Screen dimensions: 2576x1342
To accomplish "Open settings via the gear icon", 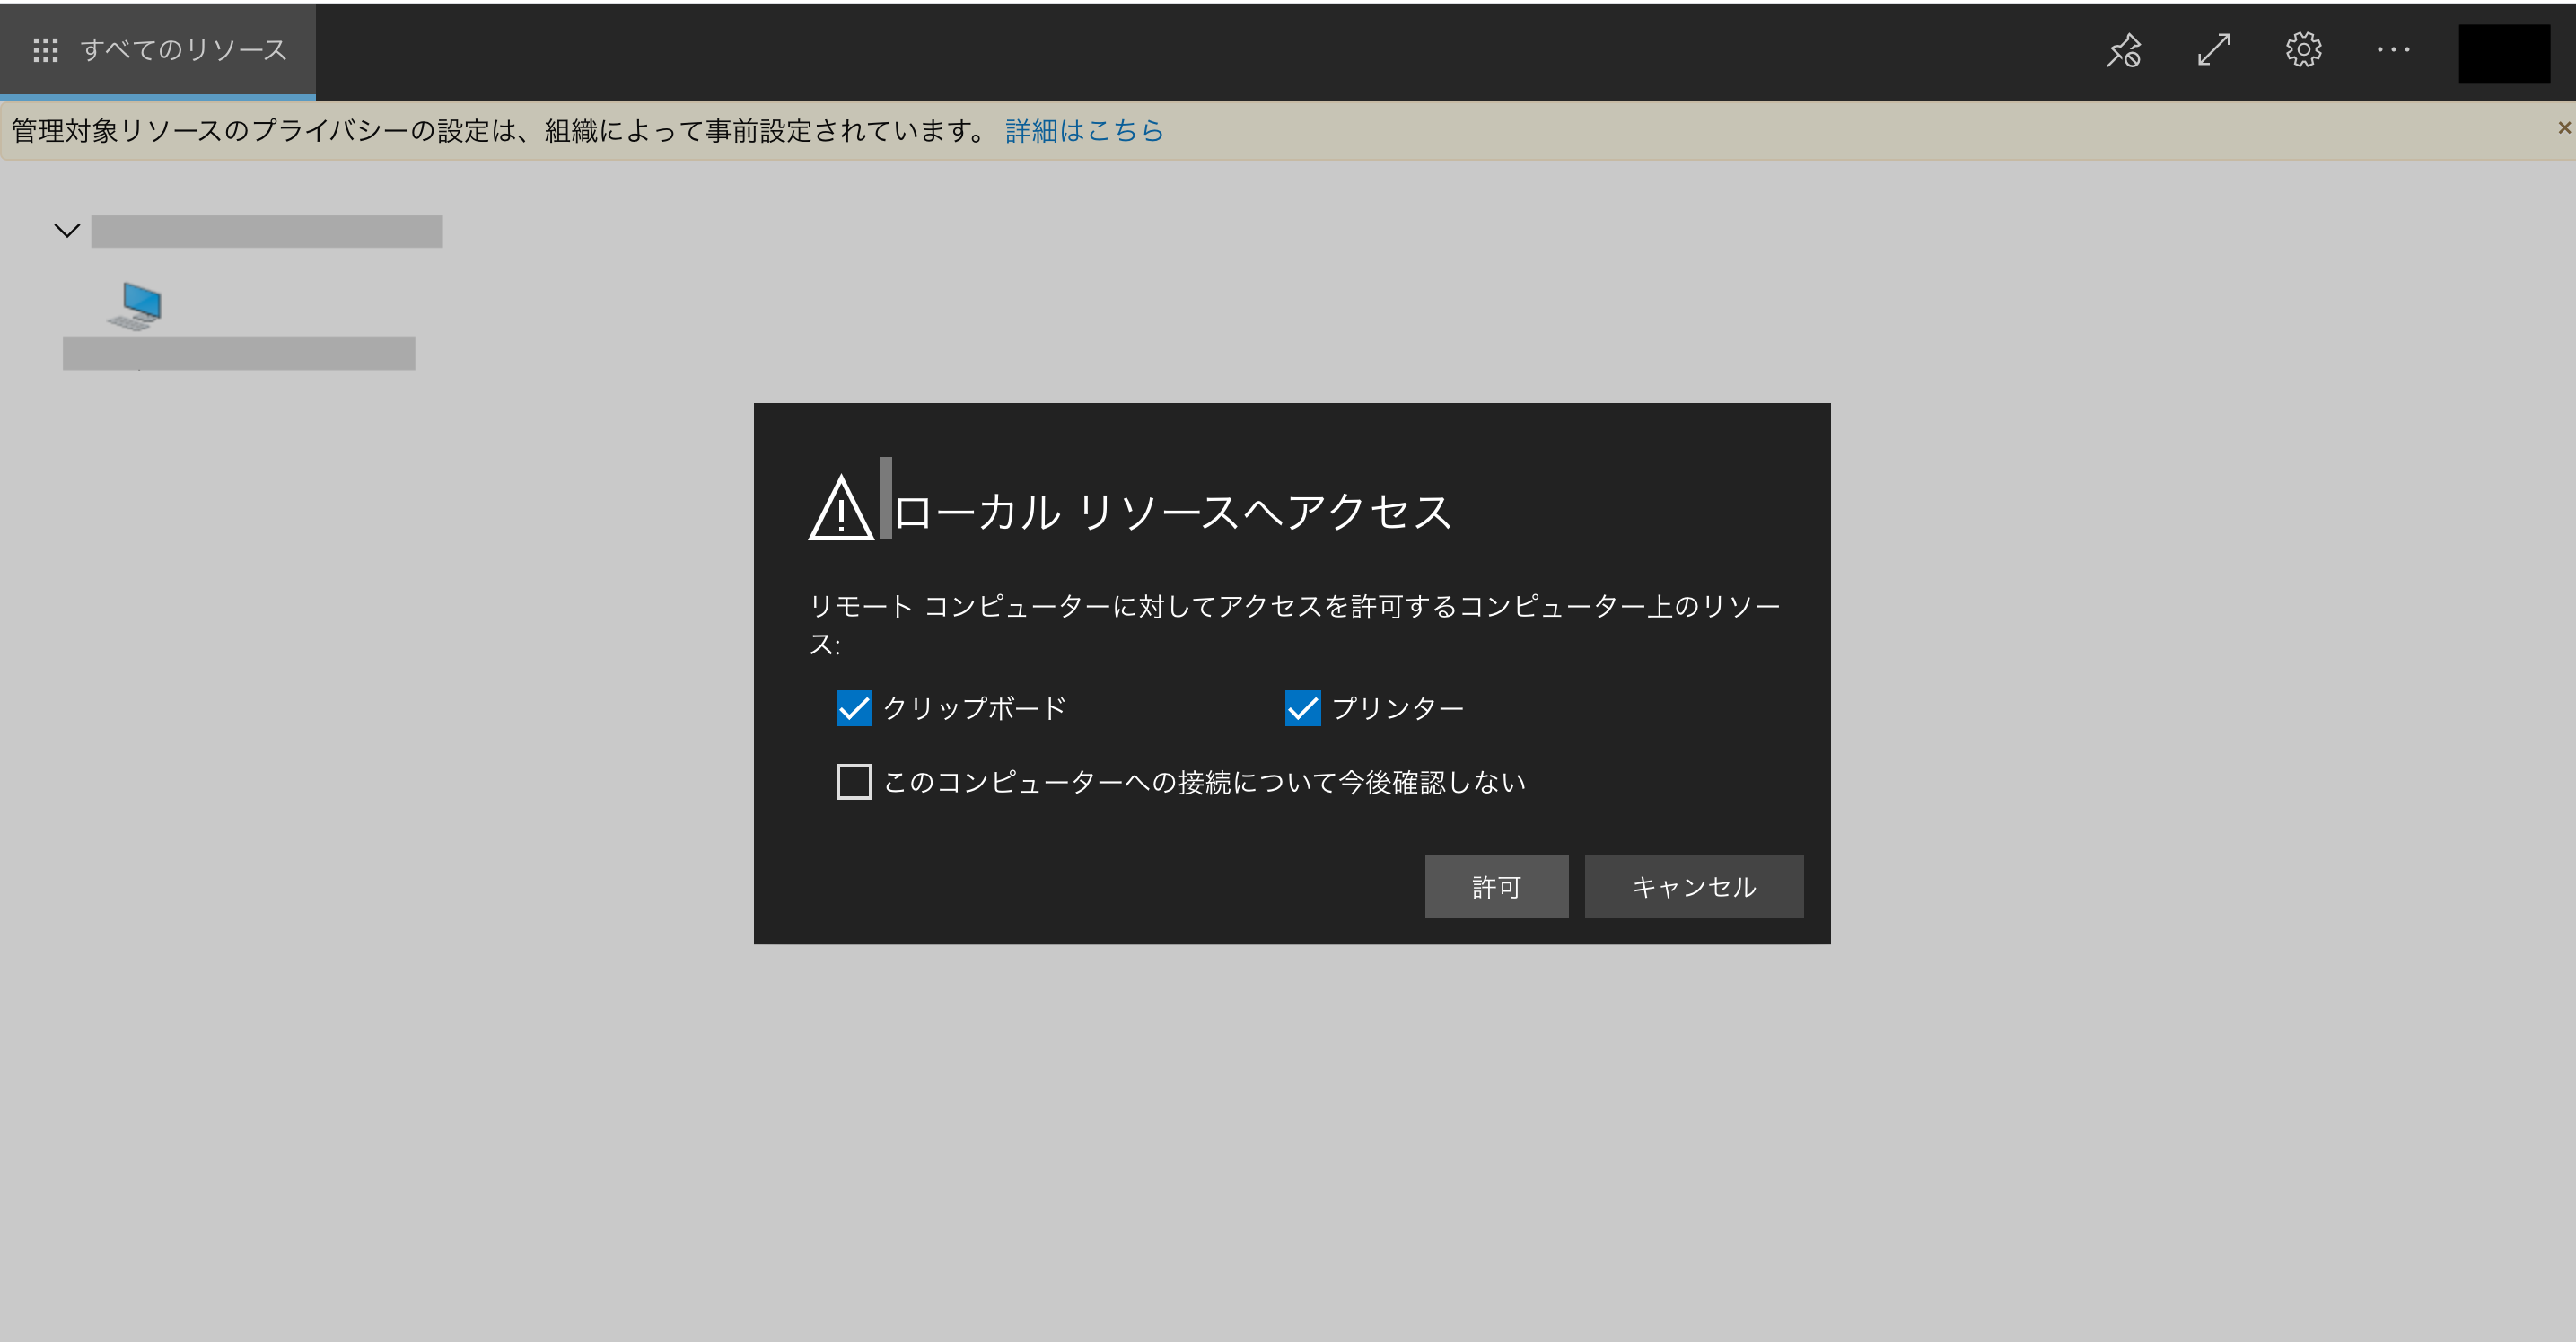I will point(2303,49).
